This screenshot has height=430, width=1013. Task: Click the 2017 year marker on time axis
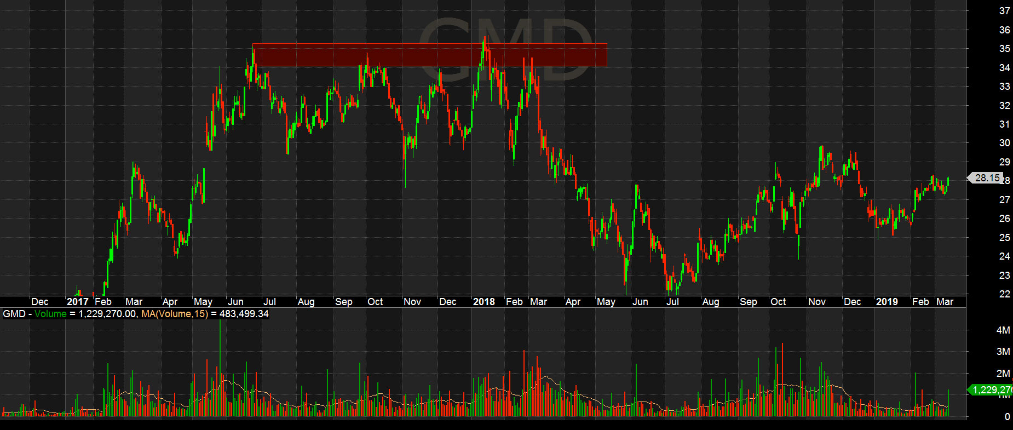[x=77, y=302]
